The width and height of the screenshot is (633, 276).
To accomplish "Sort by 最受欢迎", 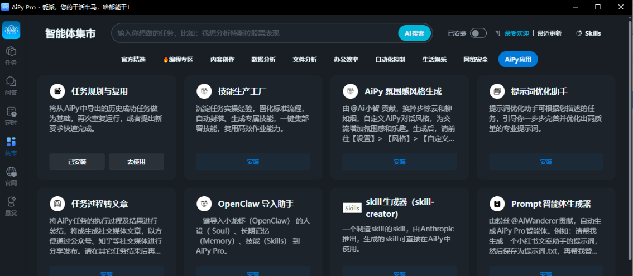I will pyautogui.click(x=516, y=33).
